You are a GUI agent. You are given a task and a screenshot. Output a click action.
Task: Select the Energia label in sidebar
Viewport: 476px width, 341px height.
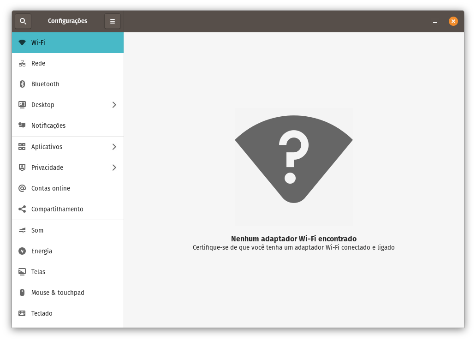42,251
